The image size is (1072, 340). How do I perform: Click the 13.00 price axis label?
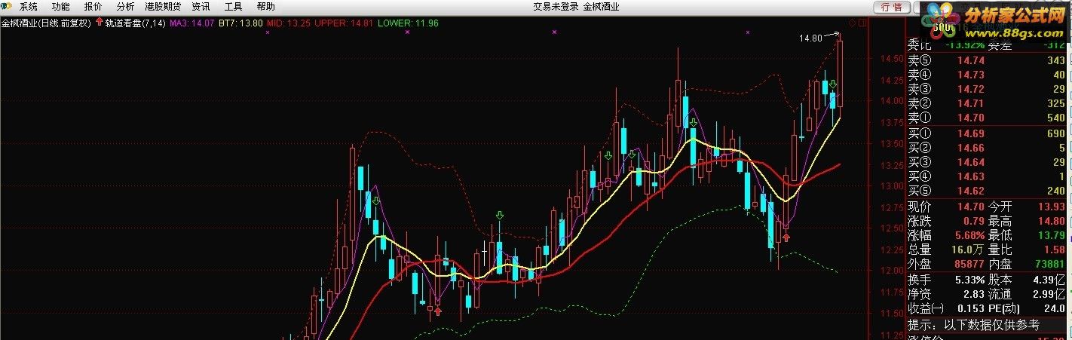(x=892, y=186)
